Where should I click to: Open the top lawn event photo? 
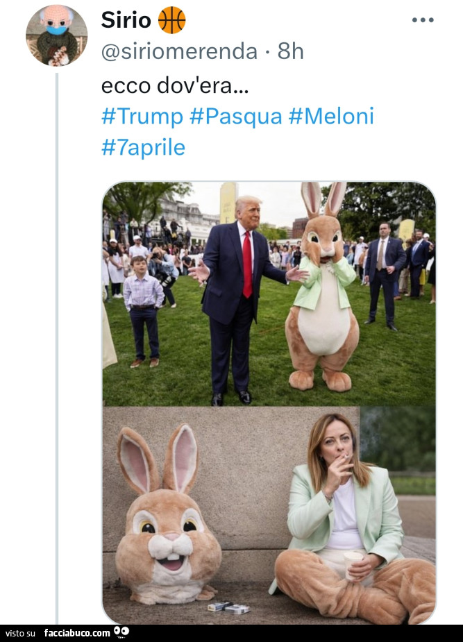point(269,294)
